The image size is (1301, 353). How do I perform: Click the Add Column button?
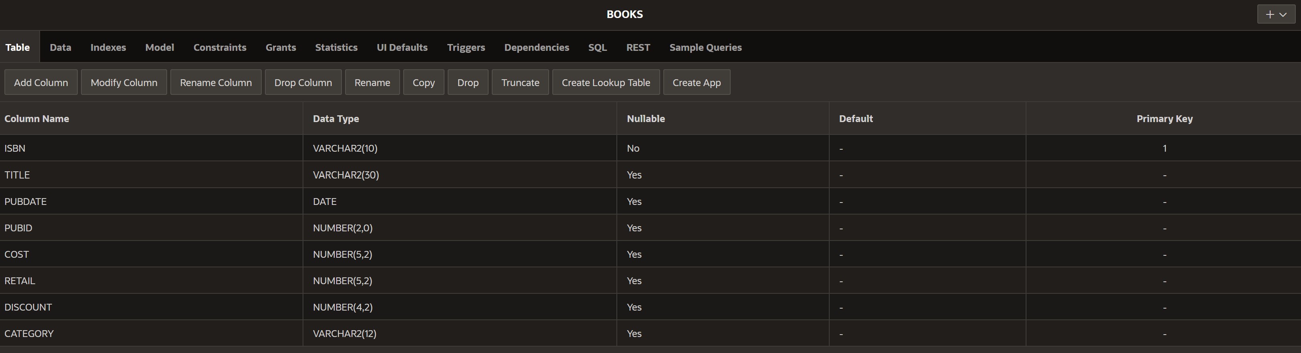tap(41, 82)
